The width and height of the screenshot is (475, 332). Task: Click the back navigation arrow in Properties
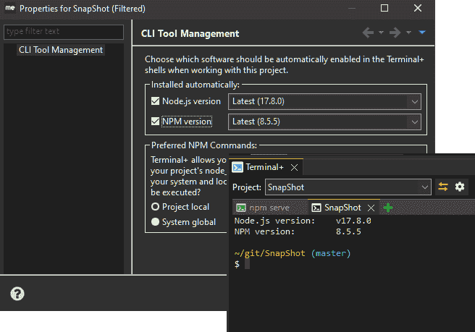368,33
